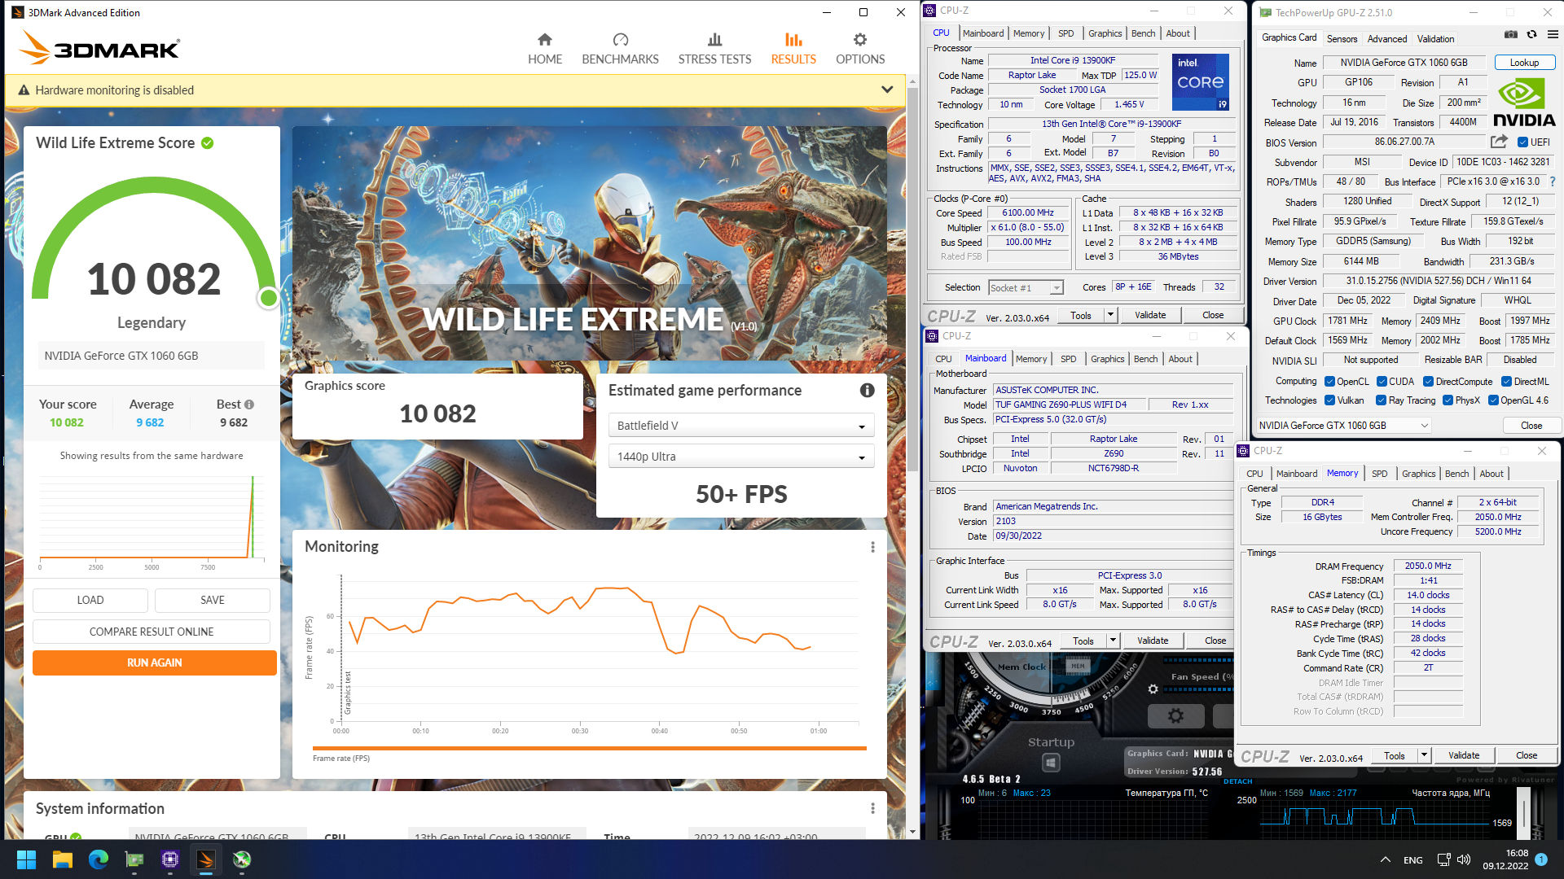Click the Bus Interface question mark in GPU-Z

click(1553, 181)
